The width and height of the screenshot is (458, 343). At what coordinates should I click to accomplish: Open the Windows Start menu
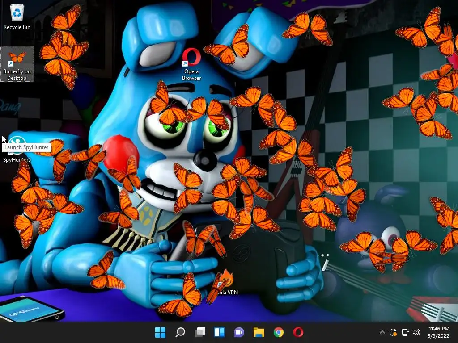[160, 332]
